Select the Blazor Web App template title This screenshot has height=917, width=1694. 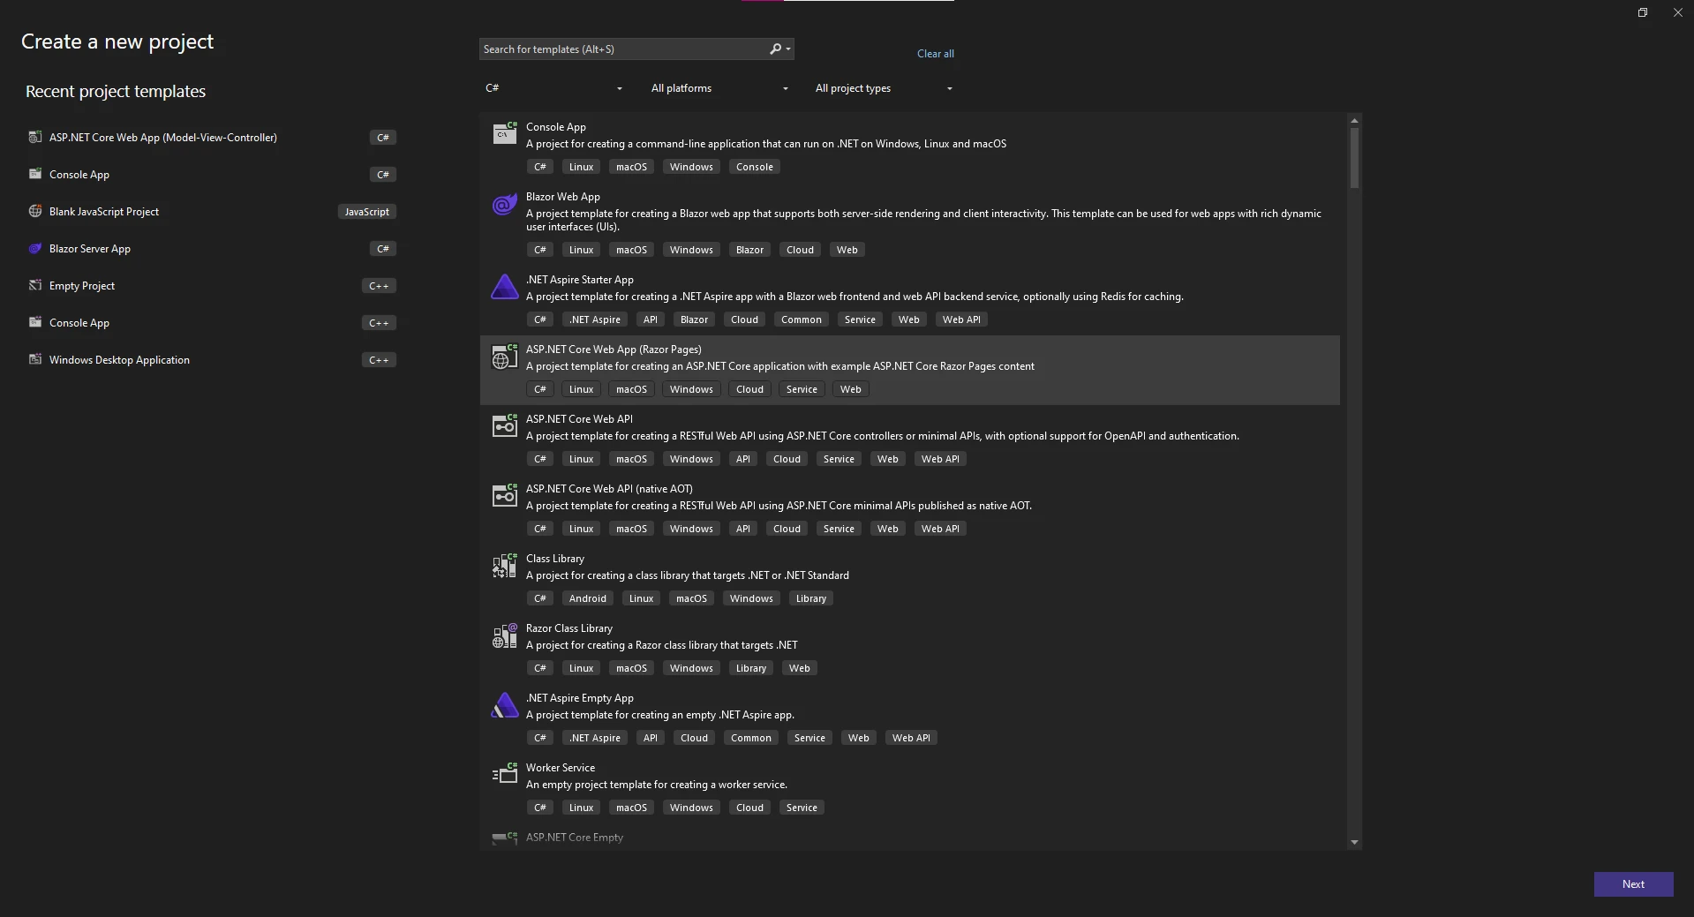click(562, 197)
